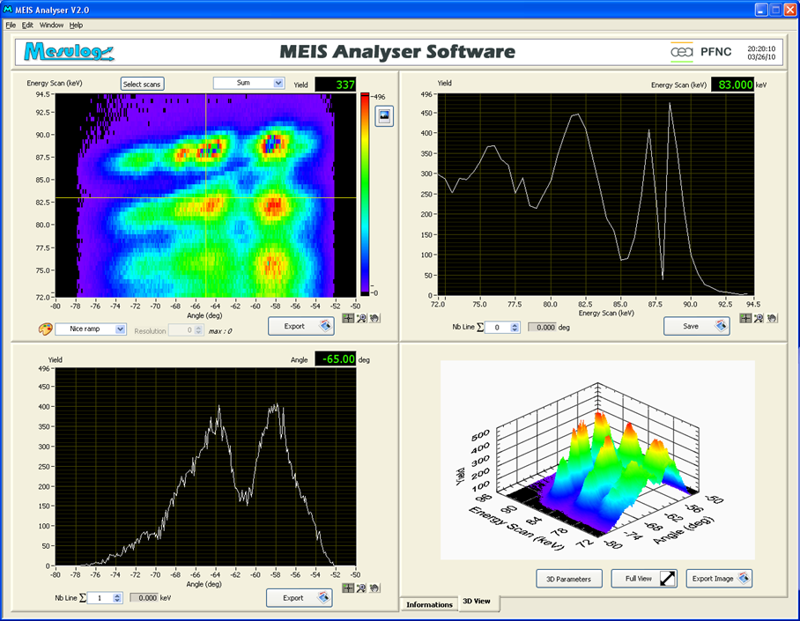Open the 3D Parameters dialog
Viewport: 800px width, 621px height.
569,579
